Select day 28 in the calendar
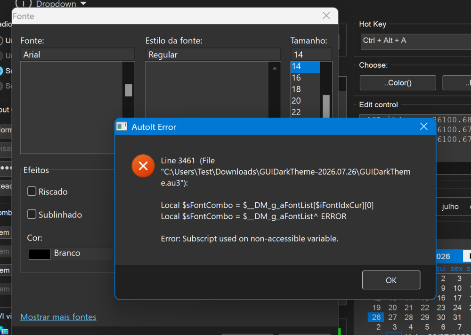Screen dimensions: 471x335 (408, 317)
